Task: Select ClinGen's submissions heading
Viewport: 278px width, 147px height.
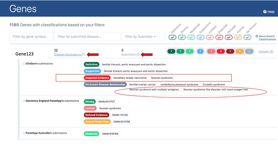Action: tap(39, 63)
